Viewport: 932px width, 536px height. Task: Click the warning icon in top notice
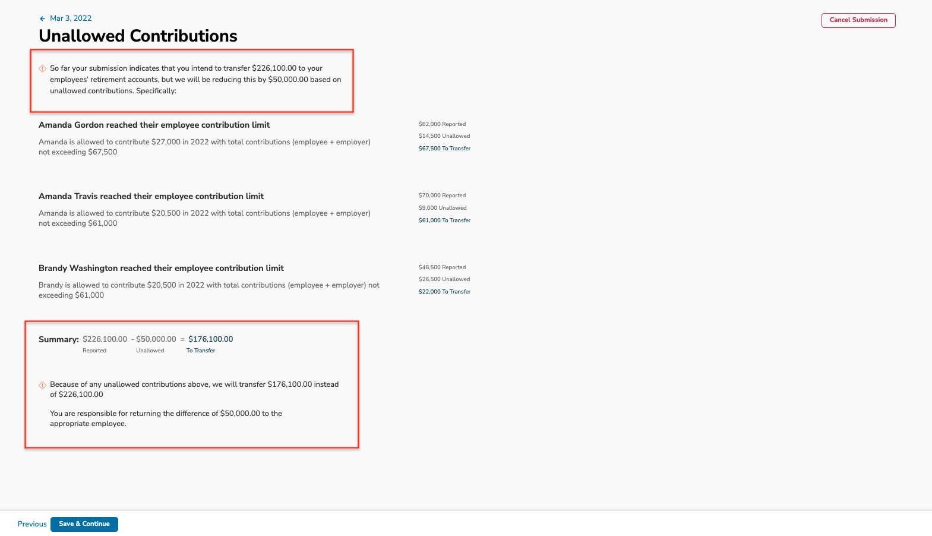pos(43,68)
